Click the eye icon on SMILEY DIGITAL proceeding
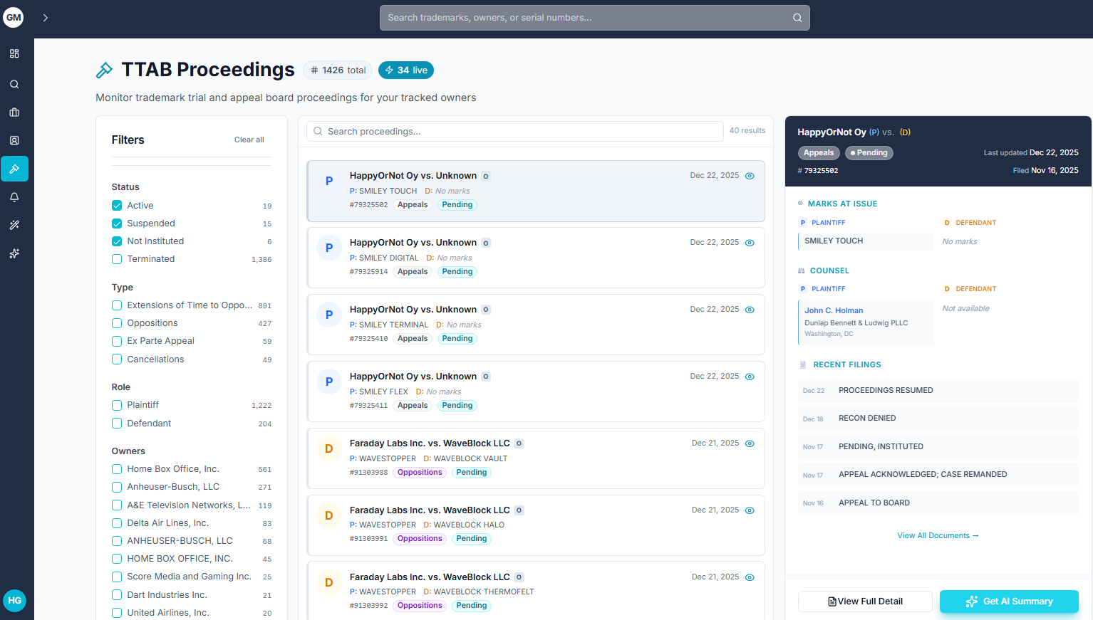Viewport: 1093px width, 620px height. (750, 243)
